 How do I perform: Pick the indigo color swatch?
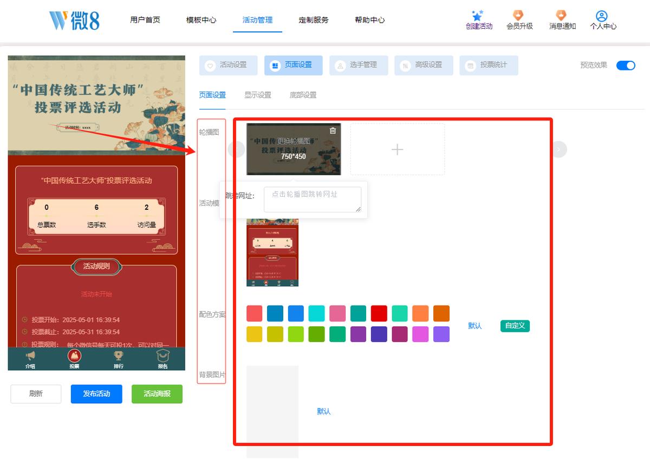379,334
